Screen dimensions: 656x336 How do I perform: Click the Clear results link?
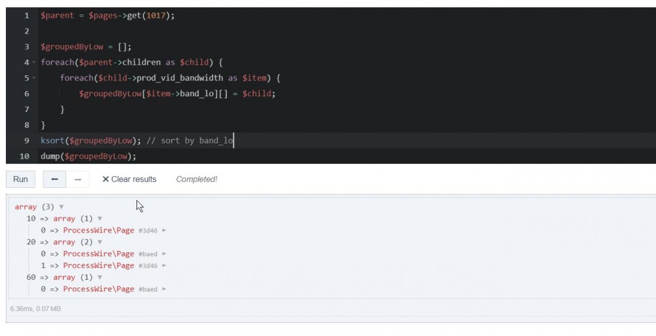pos(129,179)
